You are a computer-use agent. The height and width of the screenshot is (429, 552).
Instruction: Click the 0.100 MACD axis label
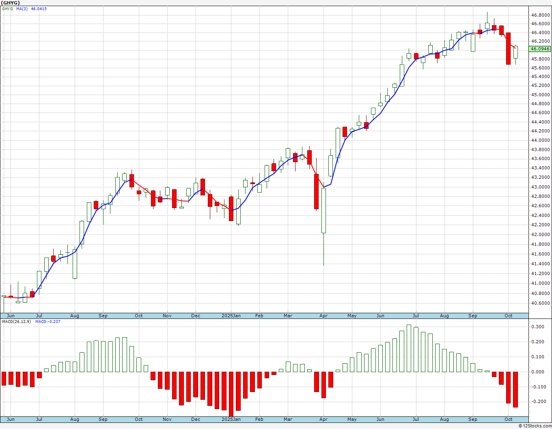pyautogui.click(x=538, y=357)
